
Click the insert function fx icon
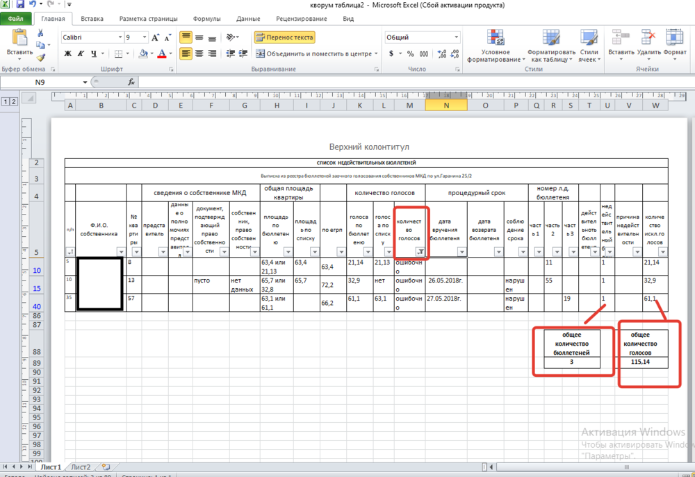[x=131, y=82]
